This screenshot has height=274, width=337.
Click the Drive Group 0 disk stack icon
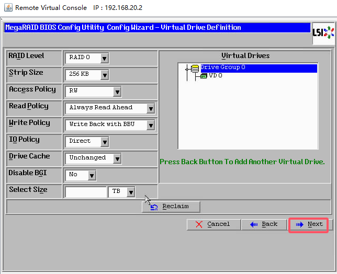tap(195, 69)
